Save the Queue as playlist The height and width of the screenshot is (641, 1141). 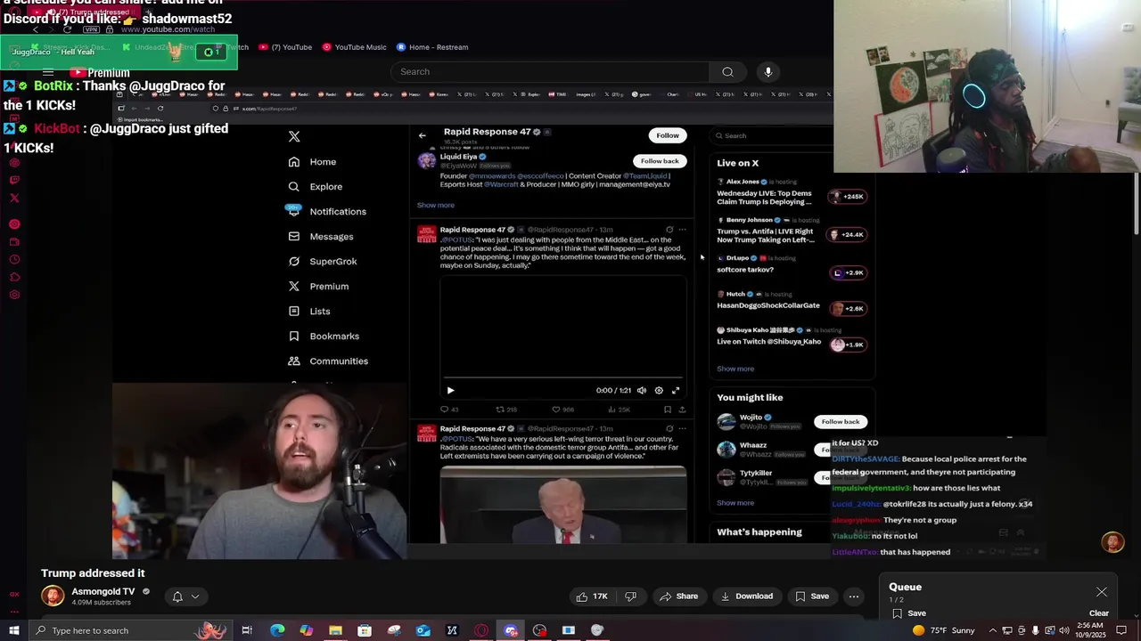pos(908,613)
